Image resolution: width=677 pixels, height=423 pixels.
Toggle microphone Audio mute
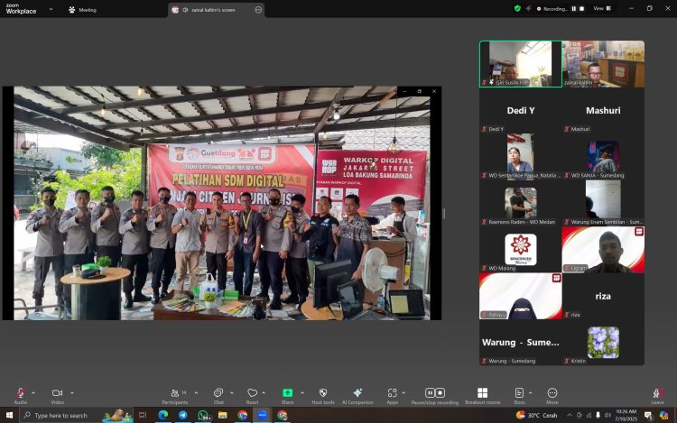(x=20, y=394)
